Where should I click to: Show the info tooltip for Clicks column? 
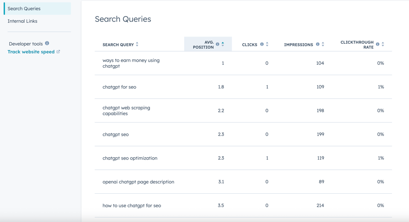(x=261, y=44)
